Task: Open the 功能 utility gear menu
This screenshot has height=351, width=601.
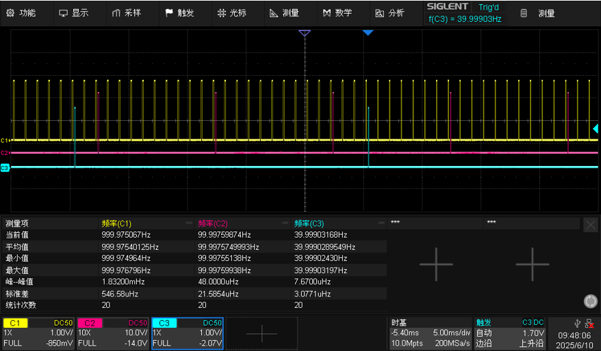Action: pyautogui.click(x=21, y=13)
